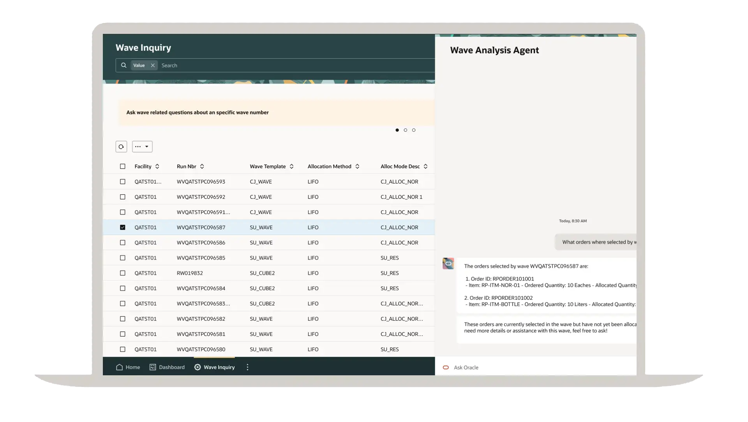
Task: Remove the Value filter chip
Action: (153, 65)
